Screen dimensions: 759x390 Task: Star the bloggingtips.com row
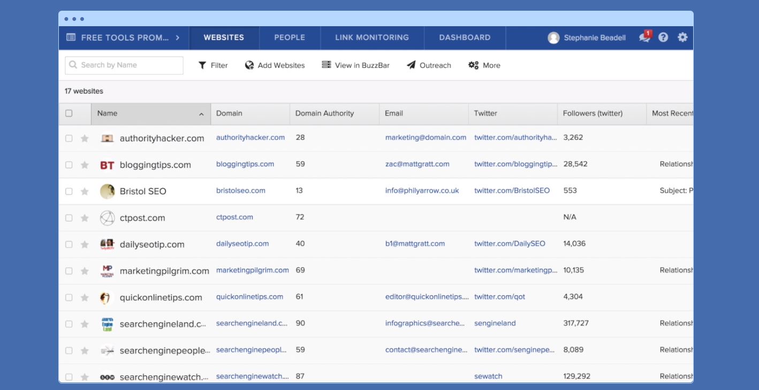pyautogui.click(x=85, y=165)
